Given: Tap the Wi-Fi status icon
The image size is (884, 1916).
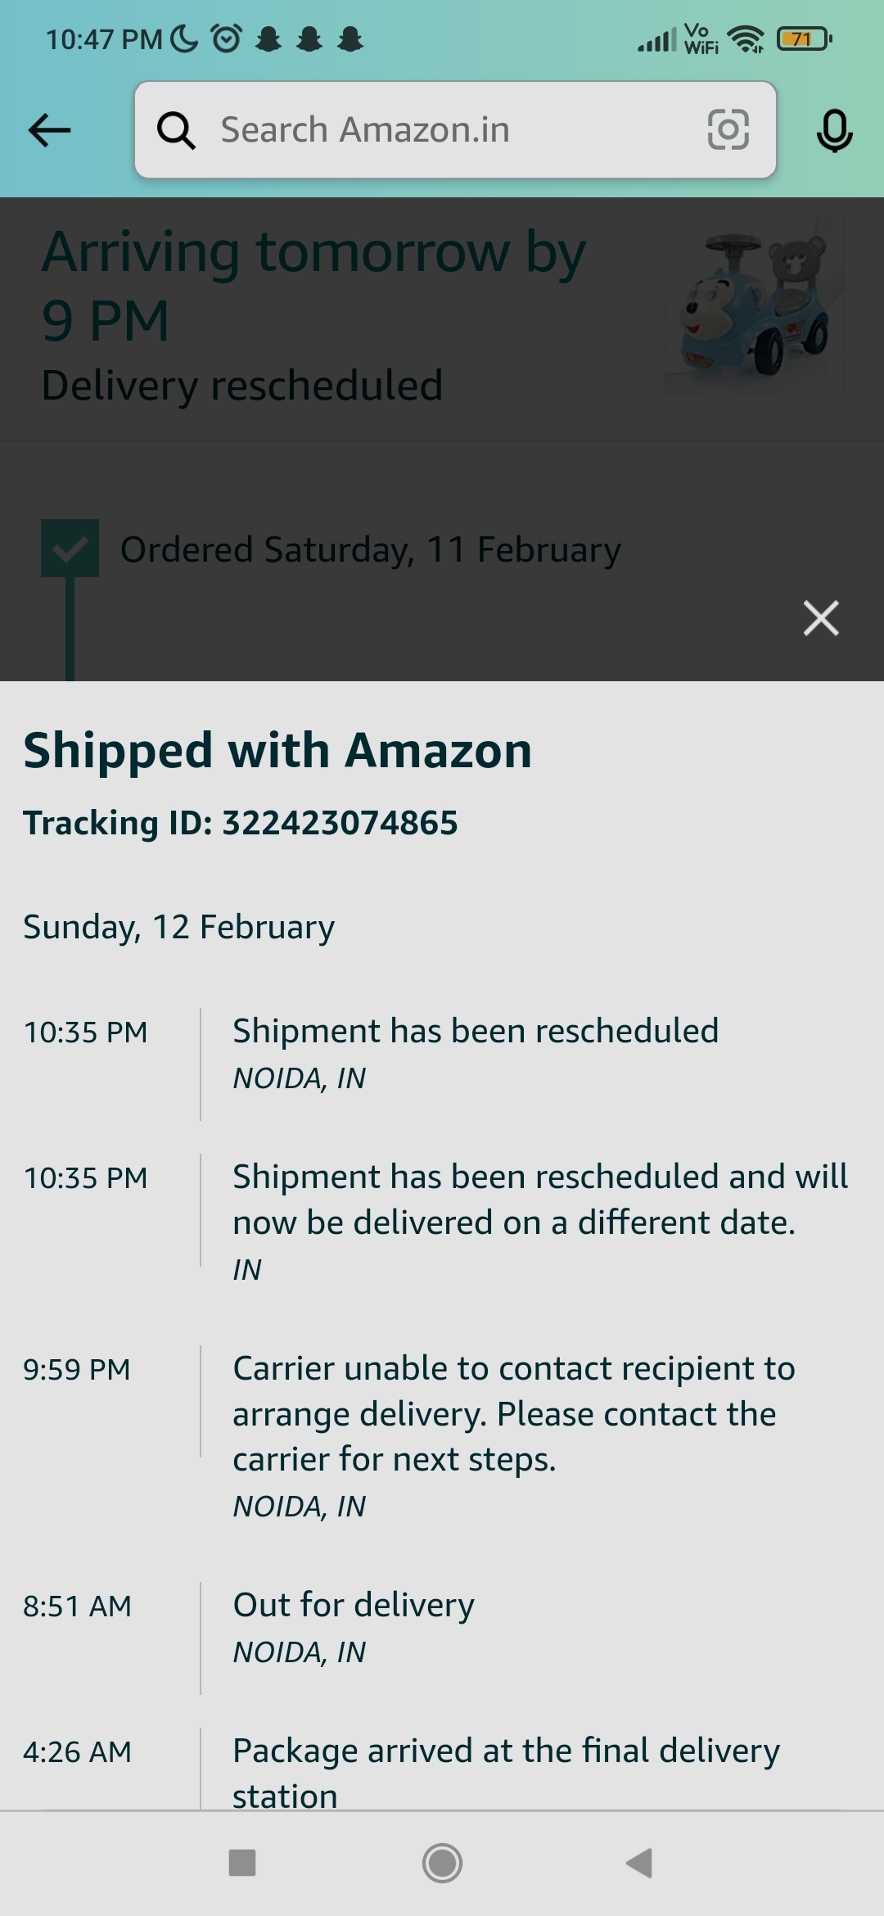Looking at the screenshot, I should click(x=746, y=38).
